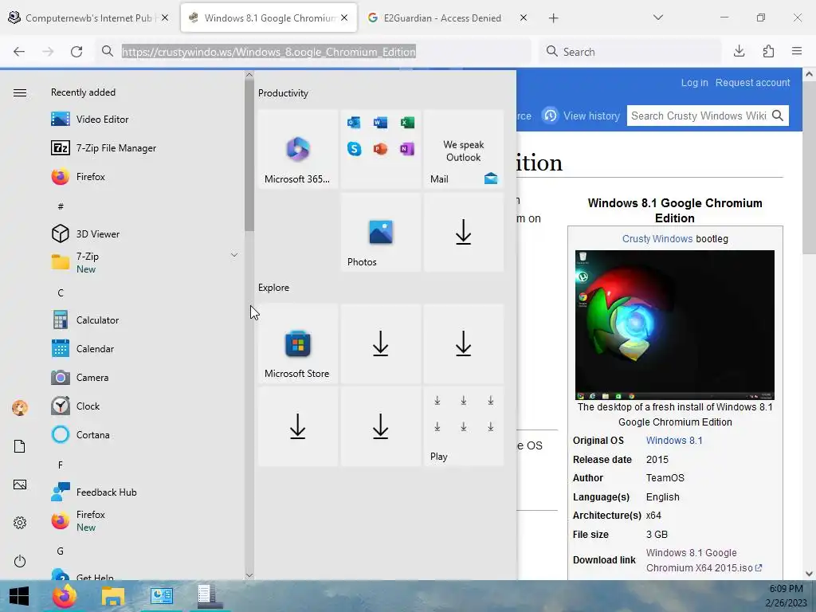
Task: Click the Log in link
Action: [x=694, y=83]
